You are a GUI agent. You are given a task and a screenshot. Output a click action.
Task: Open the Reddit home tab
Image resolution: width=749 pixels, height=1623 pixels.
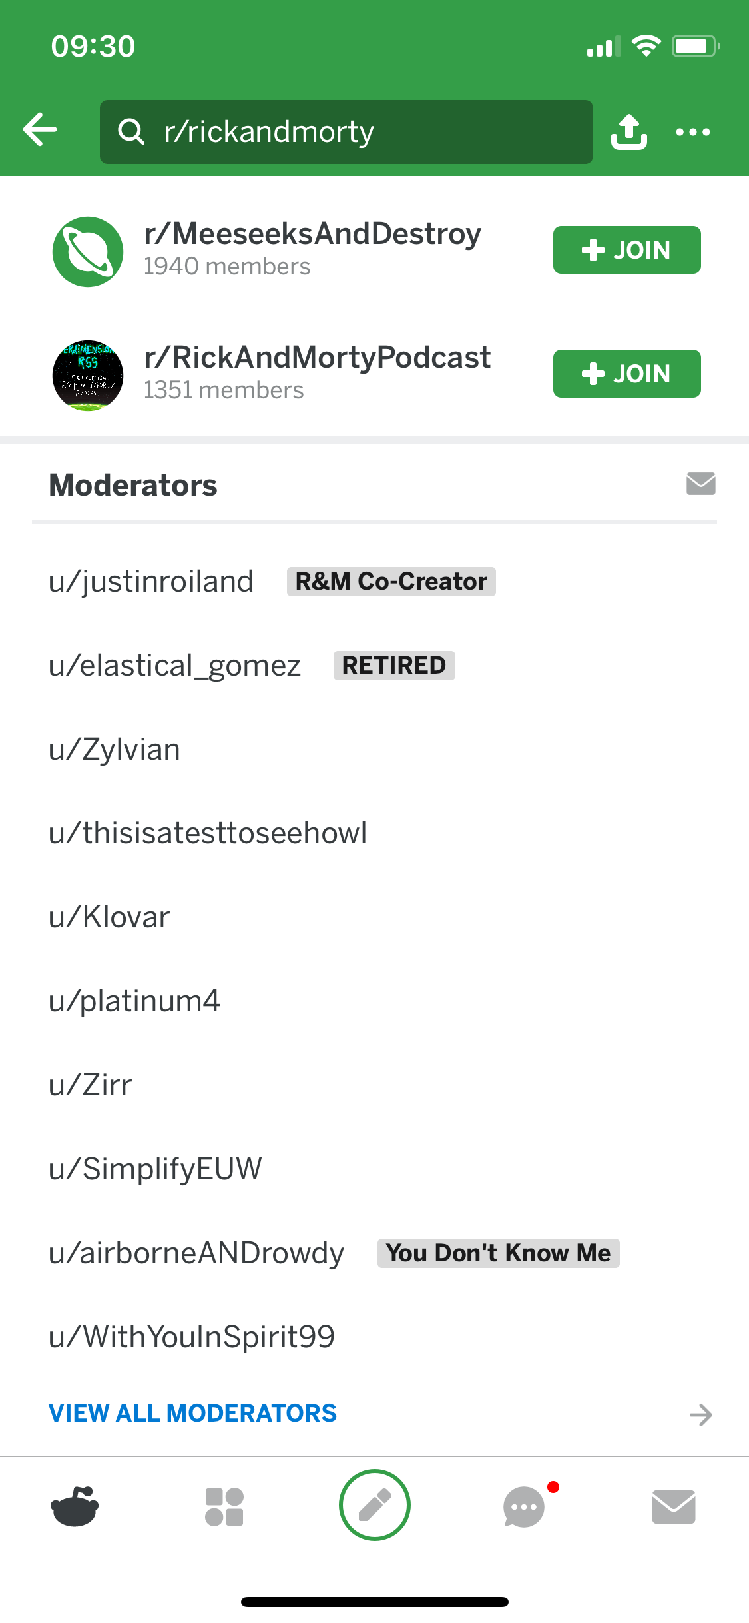tap(75, 1506)
